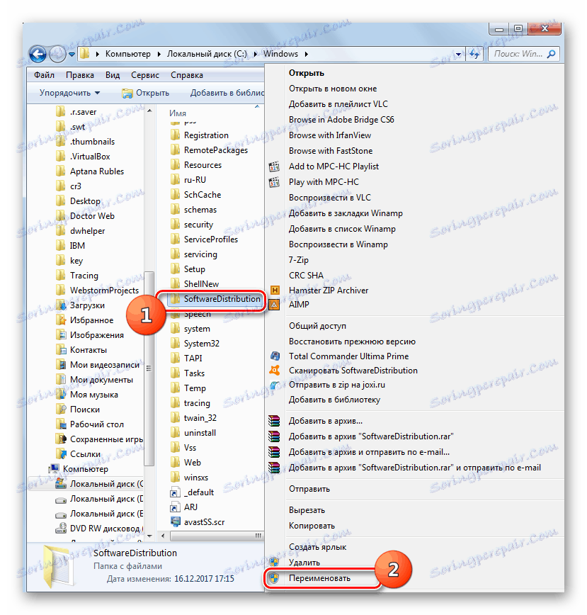
Task: Click Add to MPC-HC Playlist icon
Action: [274, 167]
